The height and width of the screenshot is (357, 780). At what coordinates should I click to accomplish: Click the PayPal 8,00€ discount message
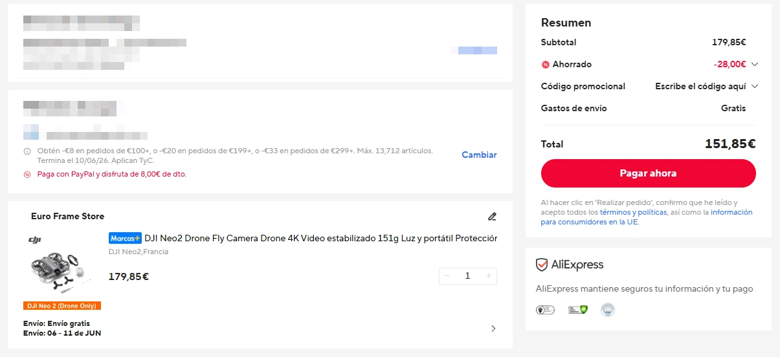112,174
